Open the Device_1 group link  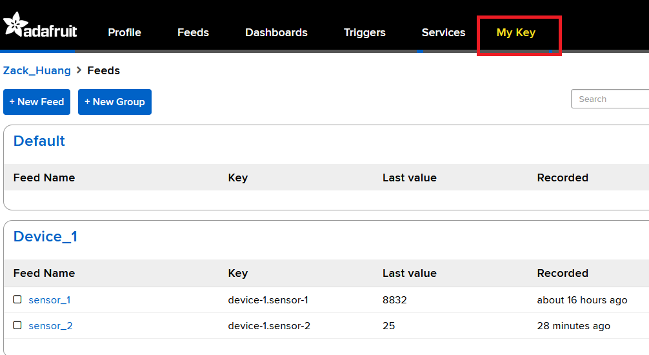[x=46, y=236]
